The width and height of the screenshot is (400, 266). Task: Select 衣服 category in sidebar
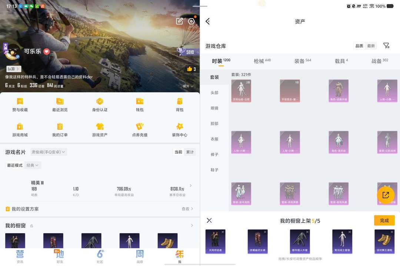tap(214, 139)
